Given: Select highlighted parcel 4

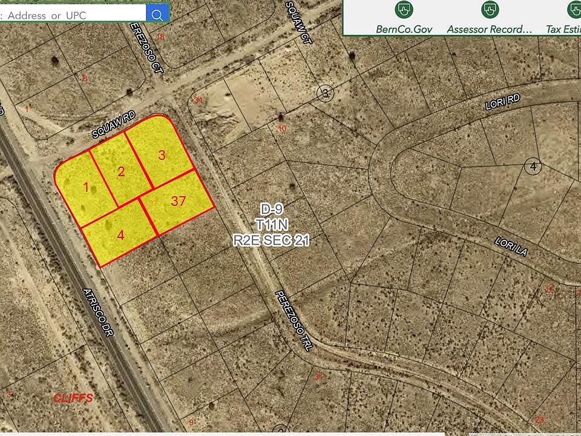Looking at the screenshot, I should [x=120, y=235].
